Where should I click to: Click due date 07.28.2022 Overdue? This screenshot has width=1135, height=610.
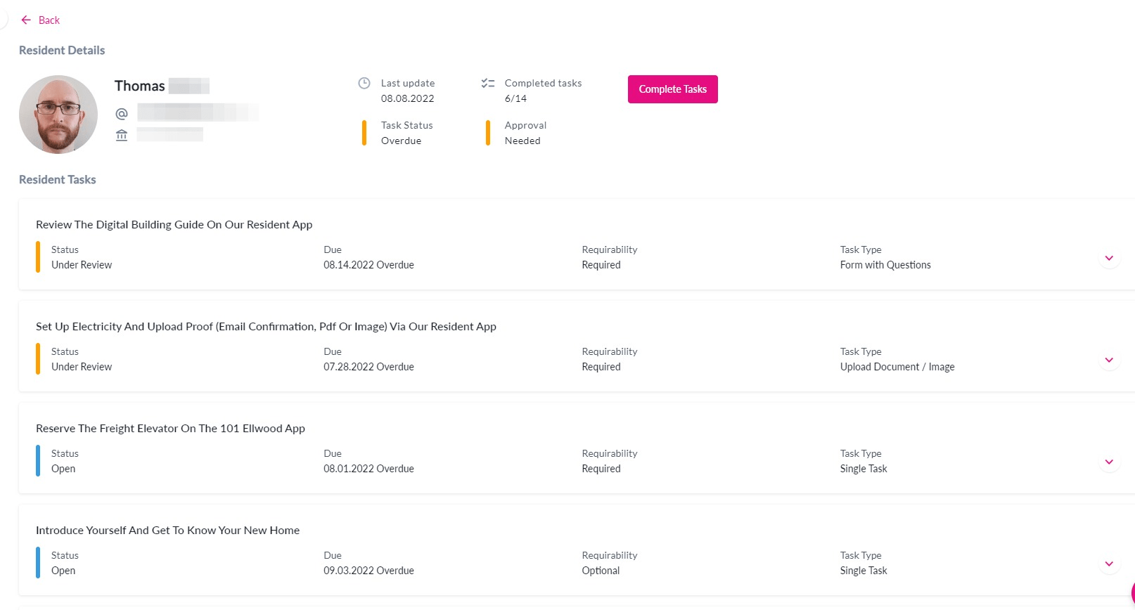(368, 367)
